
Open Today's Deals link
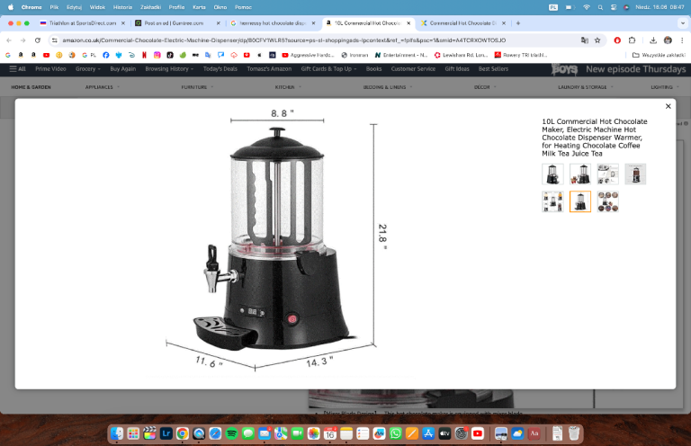click(x=220, y=68)
